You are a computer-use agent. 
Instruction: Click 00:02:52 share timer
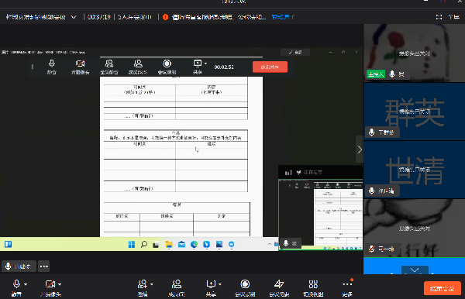[x=224, y=67]
